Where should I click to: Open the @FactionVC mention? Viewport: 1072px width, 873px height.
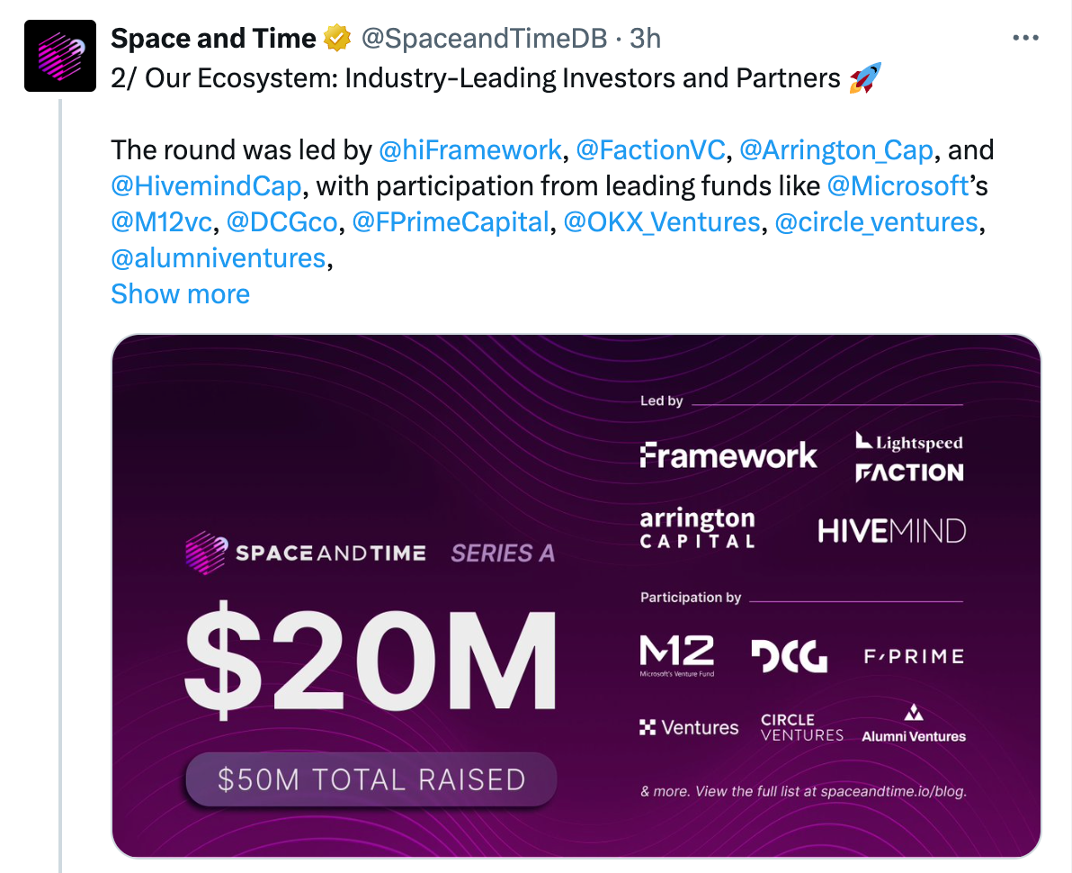coord(649,150)
